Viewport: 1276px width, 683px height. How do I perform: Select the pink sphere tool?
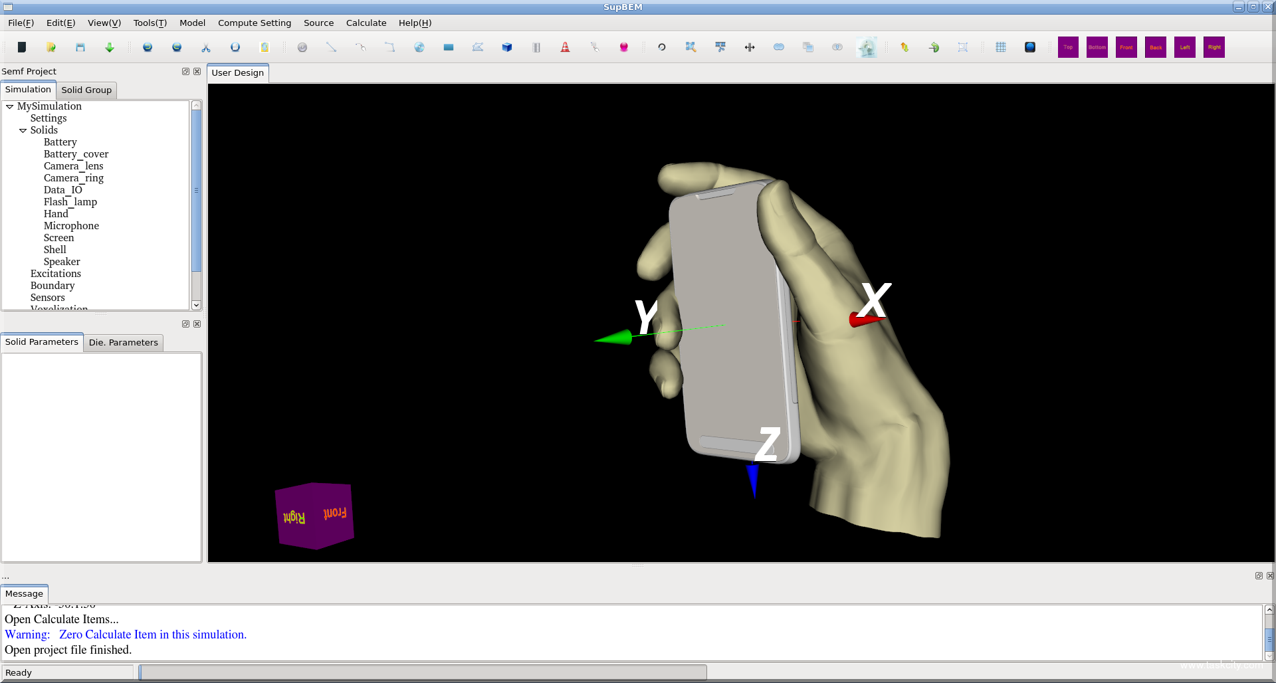(x=623, y=47)
